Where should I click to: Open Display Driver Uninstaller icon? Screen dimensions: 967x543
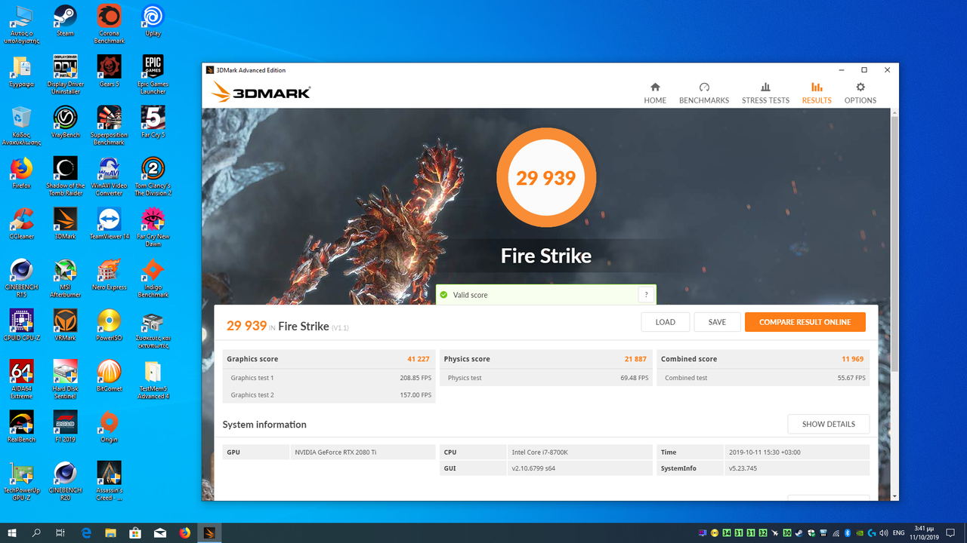[x=65, y=74]
